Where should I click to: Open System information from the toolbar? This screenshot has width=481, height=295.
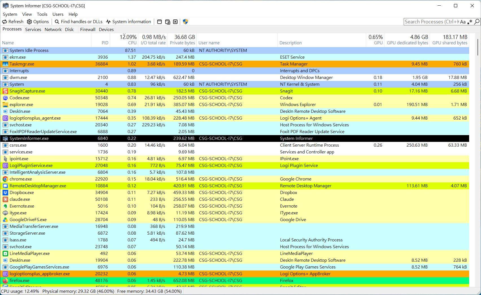(128, 22)
